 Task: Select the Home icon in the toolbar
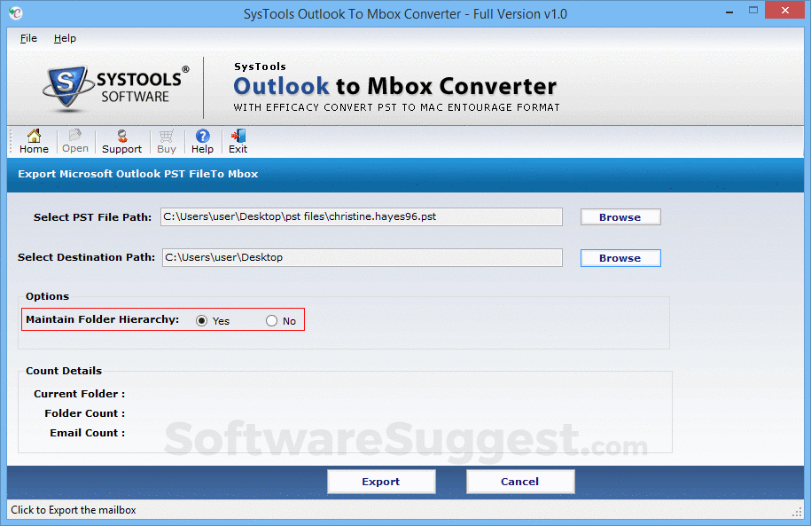pos(33,140)
